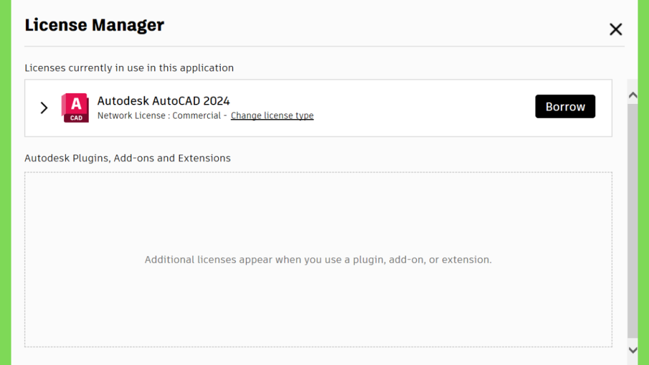The height and width of the screenshot is (365, 649).
Task: Select the Autodesk AutoCAD 2024 product title
Action: pos(164,101)
